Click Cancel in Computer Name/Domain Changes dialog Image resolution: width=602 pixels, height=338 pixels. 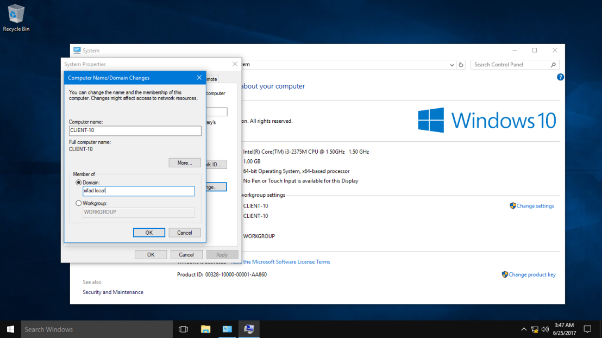tap(185, 233)
